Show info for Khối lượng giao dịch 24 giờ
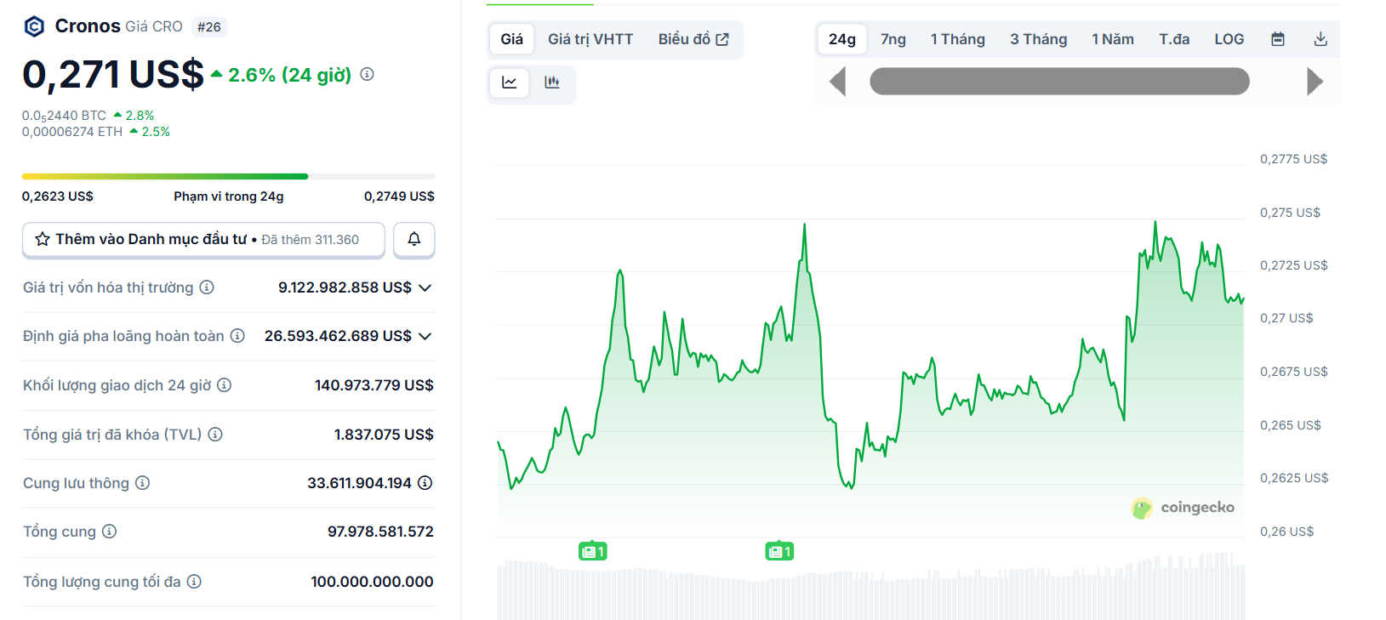Image resolution: width=1386 pixels, height=620 pixels. 224,385
